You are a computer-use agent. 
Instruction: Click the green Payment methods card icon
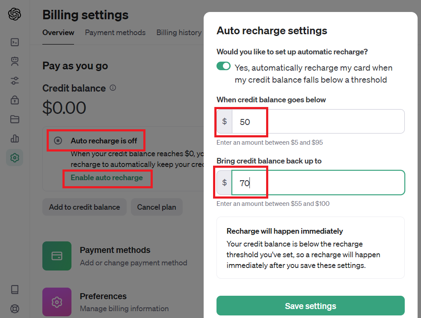coord(57,256)
